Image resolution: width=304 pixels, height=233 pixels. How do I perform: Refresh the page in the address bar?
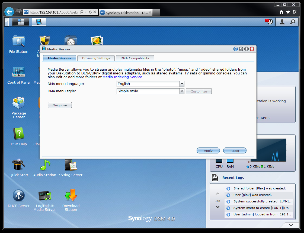coord(90,12)
